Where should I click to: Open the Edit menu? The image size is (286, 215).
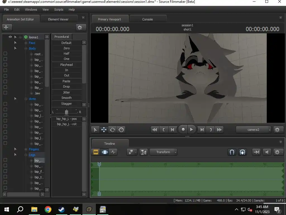(x=17, y=10)
